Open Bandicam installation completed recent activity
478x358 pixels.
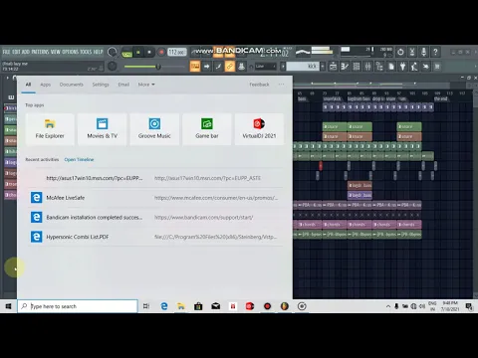pyautogui.click(x=154, y=217)
